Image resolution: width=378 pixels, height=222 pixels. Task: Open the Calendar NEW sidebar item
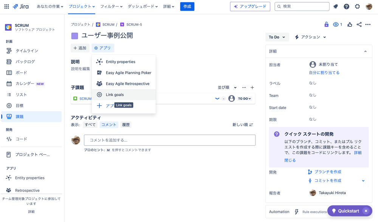coord(31,83)
